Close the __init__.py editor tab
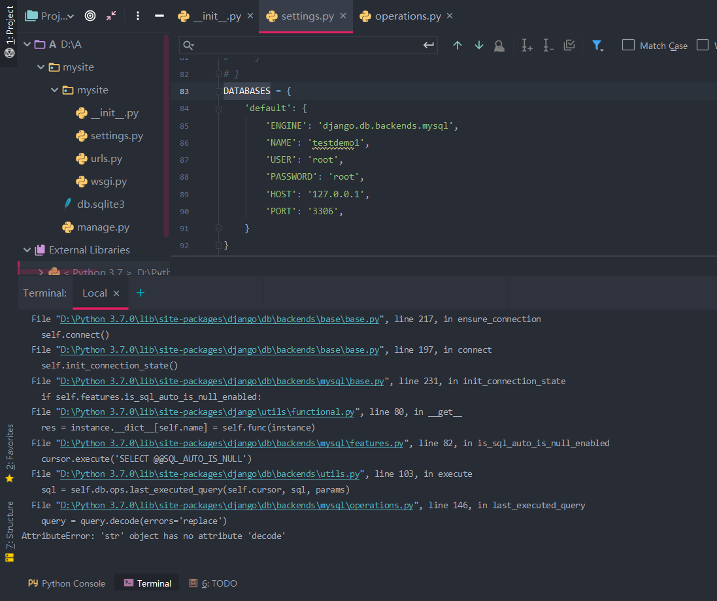This screenshot has height=601, width=717. [x=250, y=16]
